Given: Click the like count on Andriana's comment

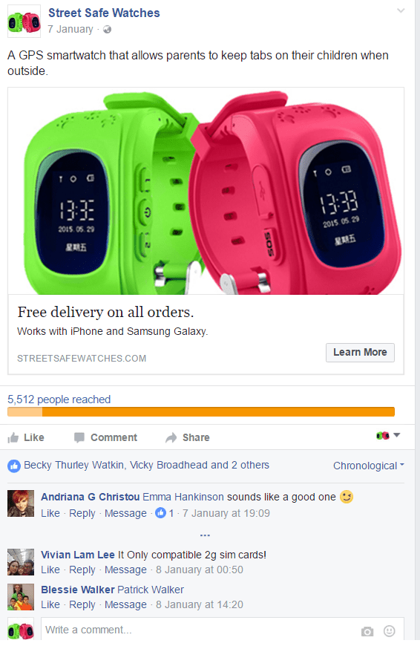Looking at the screenshot, I should point(165,513).
